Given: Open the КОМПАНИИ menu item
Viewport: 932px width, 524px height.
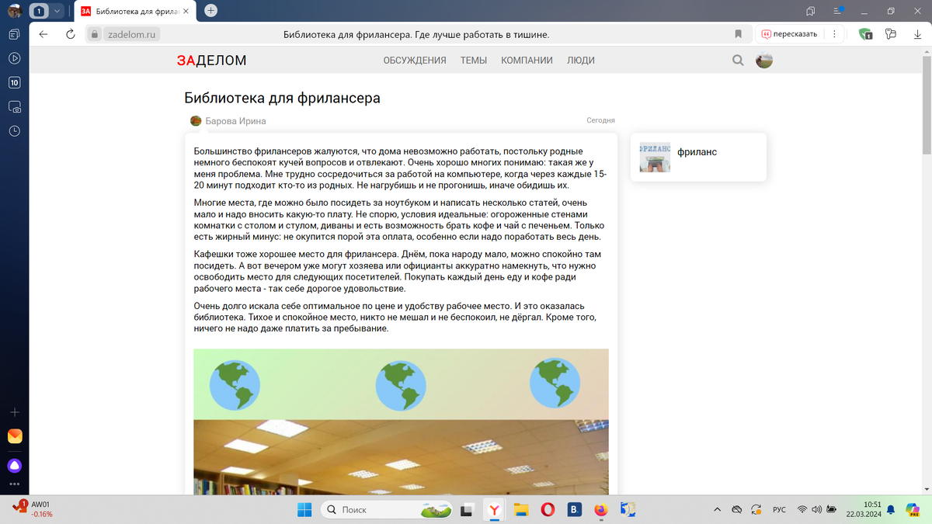Looking at the screenshot, I should [x=527, y=61].
